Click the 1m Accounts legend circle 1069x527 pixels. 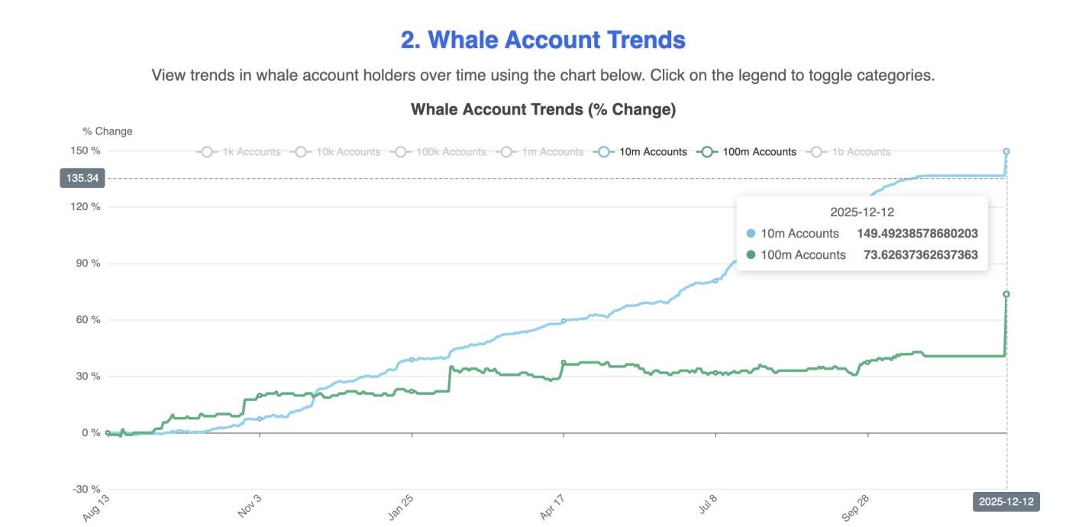coord(505,151)
